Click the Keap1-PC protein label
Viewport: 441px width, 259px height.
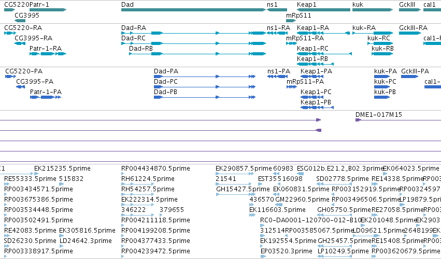tap(316, 92)
